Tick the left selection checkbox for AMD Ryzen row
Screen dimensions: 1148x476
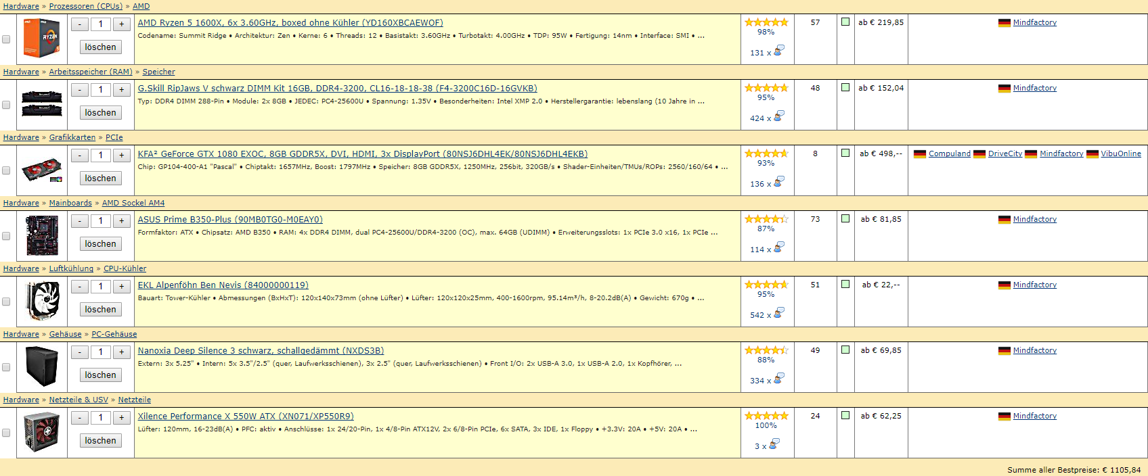6,39
